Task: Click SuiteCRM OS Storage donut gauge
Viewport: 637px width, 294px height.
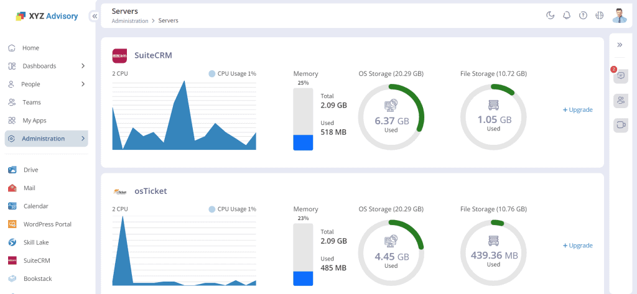Action: point(391,117)
